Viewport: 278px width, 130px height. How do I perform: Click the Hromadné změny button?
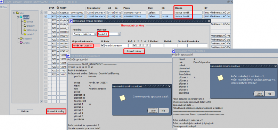point(56,111)
